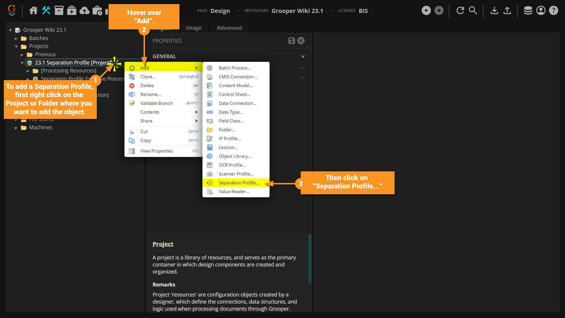Open the user account icon
Image resolution: width=565 pixels, height=318 pixels.
[541, 11]
